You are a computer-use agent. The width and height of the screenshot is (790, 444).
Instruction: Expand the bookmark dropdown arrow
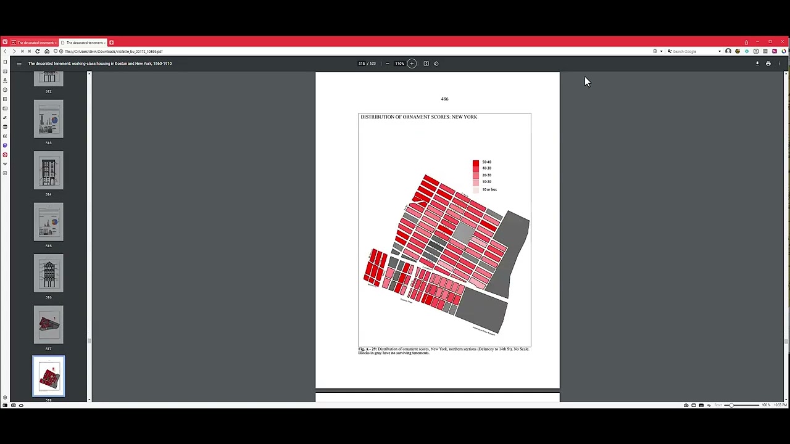click(x=661, y=51)
